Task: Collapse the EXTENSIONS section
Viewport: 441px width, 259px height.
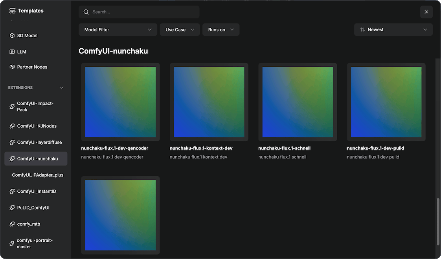Action: pyautogui.click(x=61, y=88)
